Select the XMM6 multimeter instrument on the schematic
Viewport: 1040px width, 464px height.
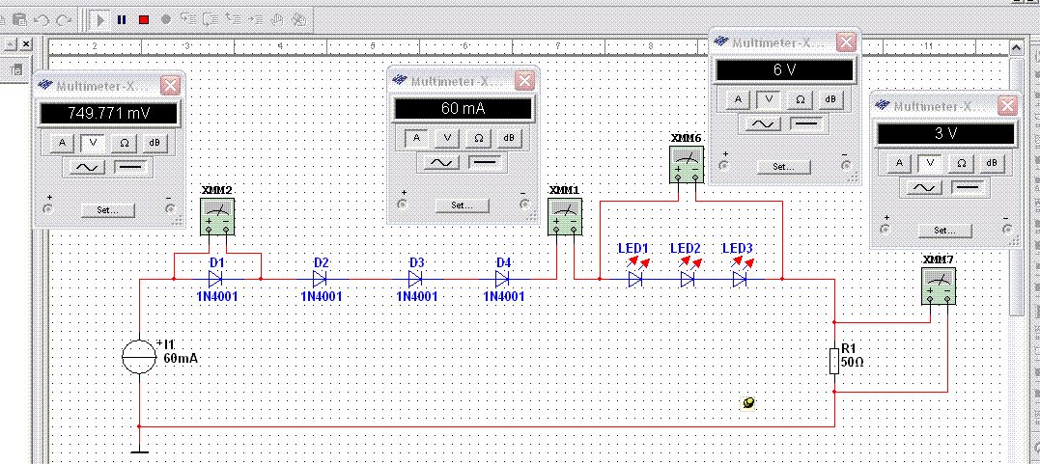pyautogui.click(x=687, y=163)
